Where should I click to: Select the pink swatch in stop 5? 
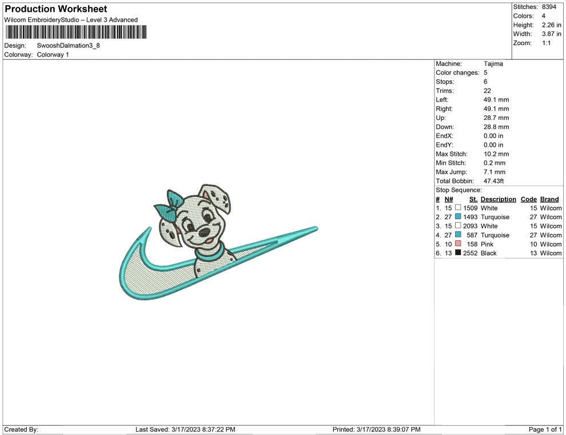(x=458, y=244)
